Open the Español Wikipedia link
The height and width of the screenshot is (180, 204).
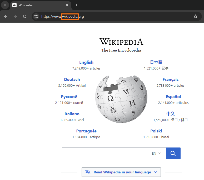(x=173, y=97)
